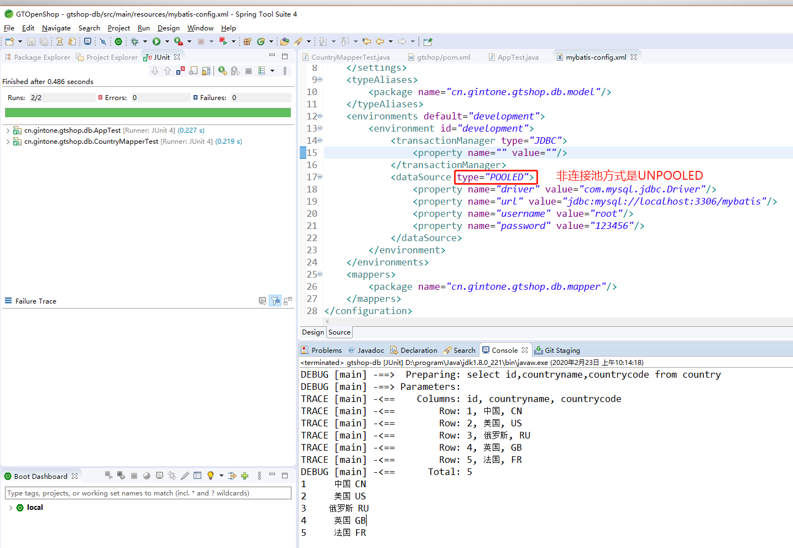This screenshot has height=548, width=793.
Task: Click the JUnit test run history icon
Action: tap(262, 71)
